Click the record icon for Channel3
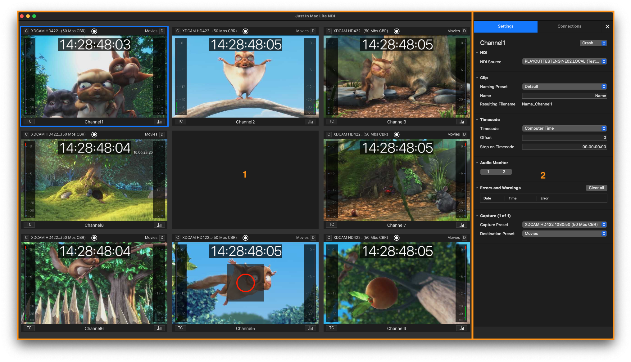 pyautogui.click(x=397, y=31)
